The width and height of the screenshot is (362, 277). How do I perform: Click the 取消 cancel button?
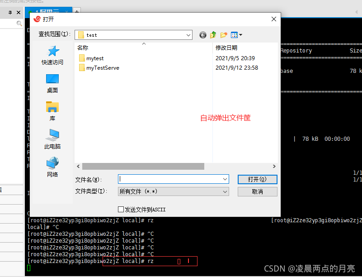coord(258,191)
